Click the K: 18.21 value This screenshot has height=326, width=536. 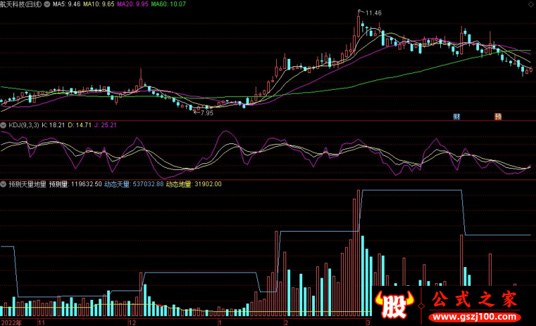coord(53,125)
